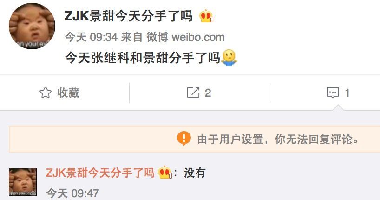Click the orange commenter username link
This screenshot has height=200, width=380.
(100, 173)
